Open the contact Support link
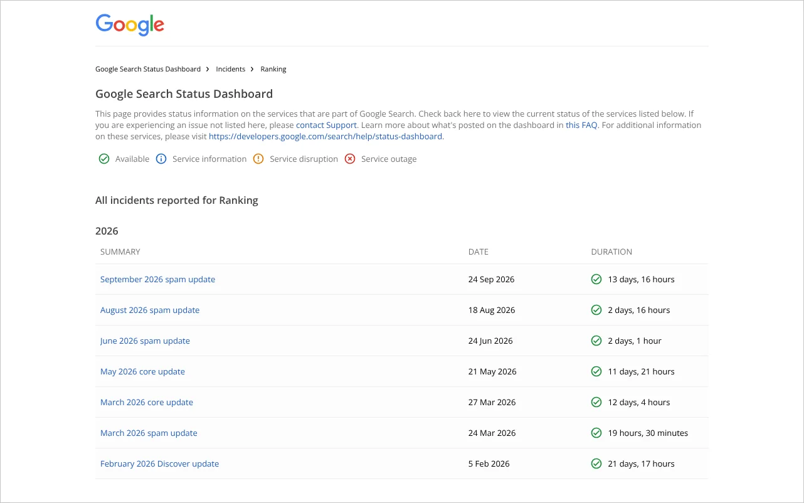Image resolution: width=804 pixels, height=503 pixels. pyautogui.click(x=326, y=125)
